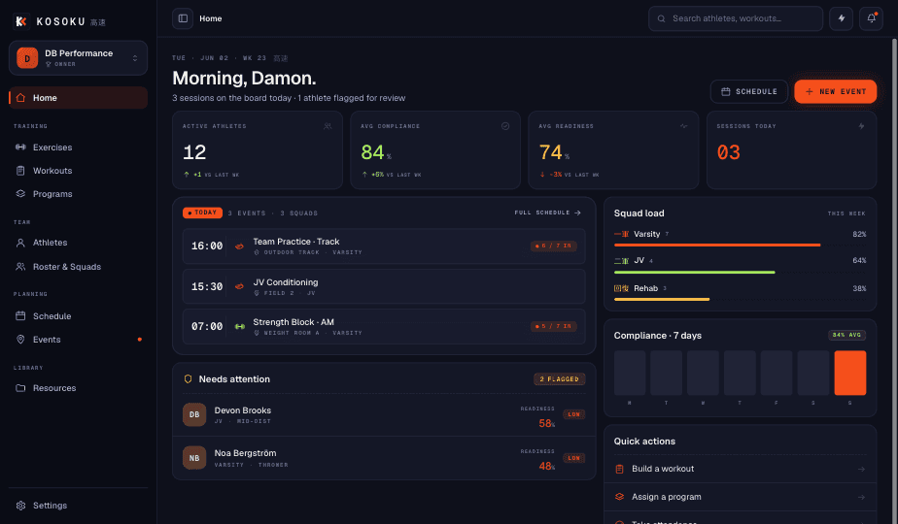898x524 pixels.
Task: Open Schedule in sidebar
Action: 79,315
